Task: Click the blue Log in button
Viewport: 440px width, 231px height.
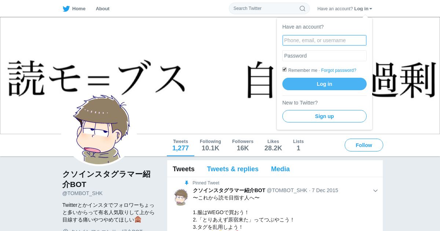Action: (x=324, y=84)
